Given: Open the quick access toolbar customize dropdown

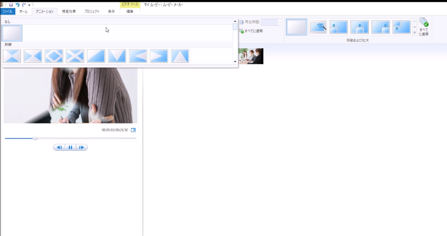Looking at the screenshot, I should (x=29, y=5).
